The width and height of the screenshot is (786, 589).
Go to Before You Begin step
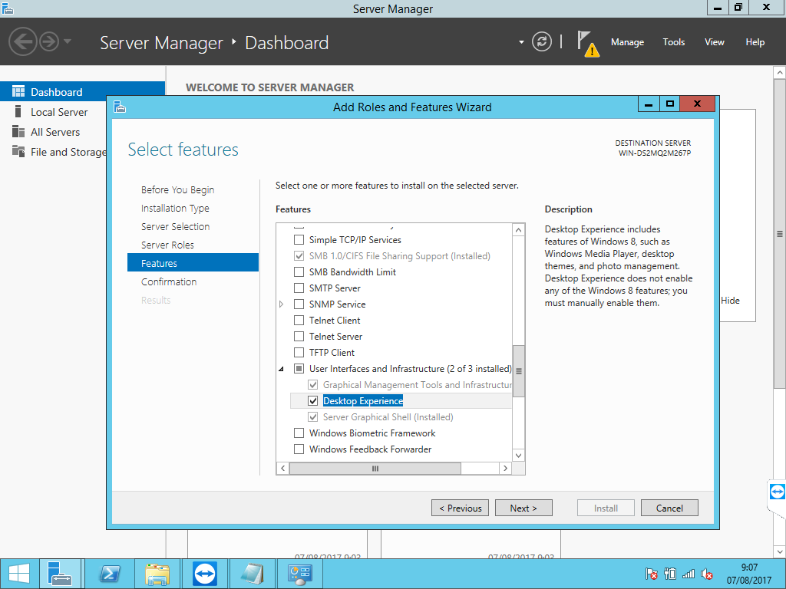click(x=177, y=190)
